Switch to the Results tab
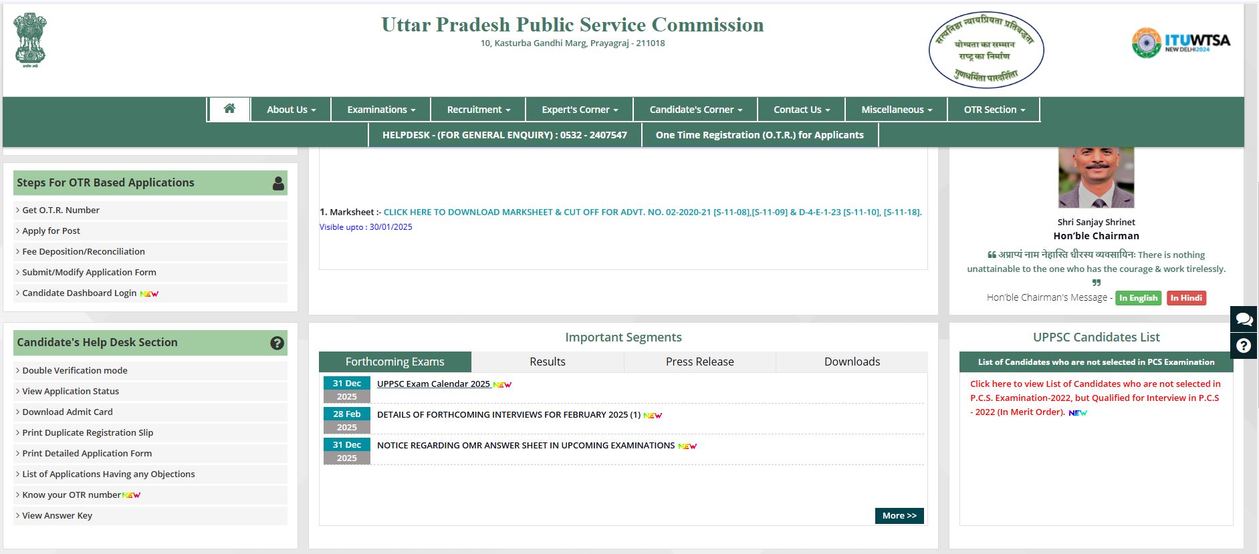The height and width of the screenshot is (554, 1259). click(x=548, y=362)
